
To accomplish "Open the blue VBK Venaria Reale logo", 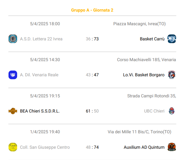I will coord(13,75).
